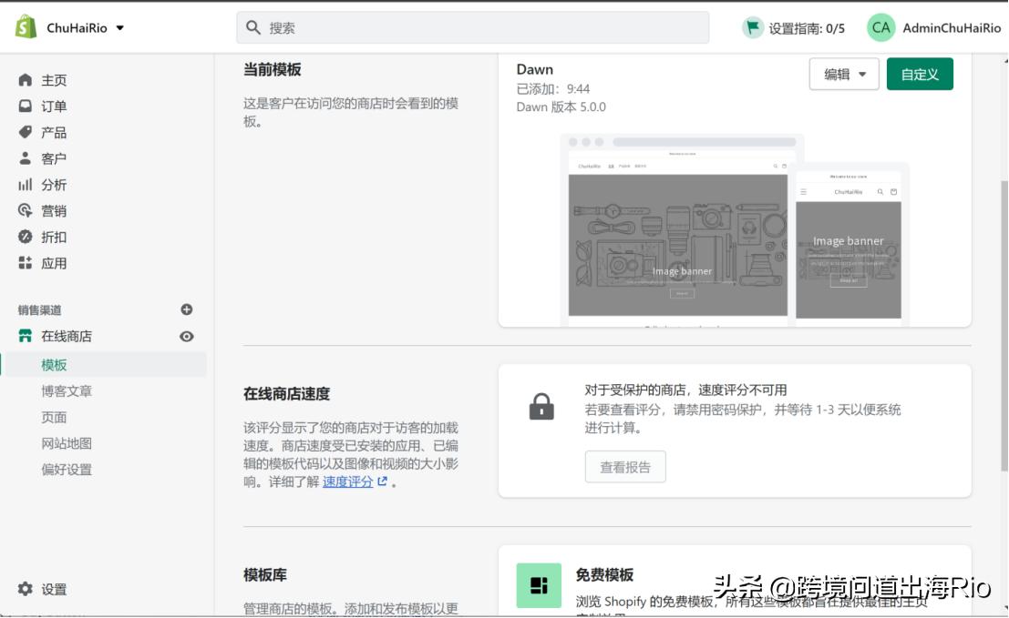Viewport: 1009px width, 618px height.
Task: Open the 订单 (Orders) section
Action: pos(55,106)
